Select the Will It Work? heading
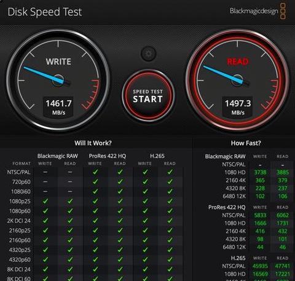 [93, 143]
